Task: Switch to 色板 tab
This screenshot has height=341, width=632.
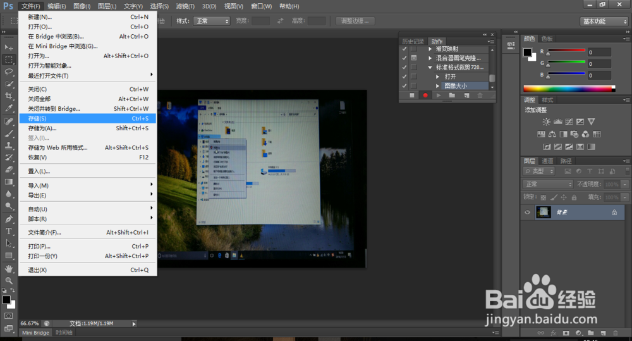Action: pos(547,39)
